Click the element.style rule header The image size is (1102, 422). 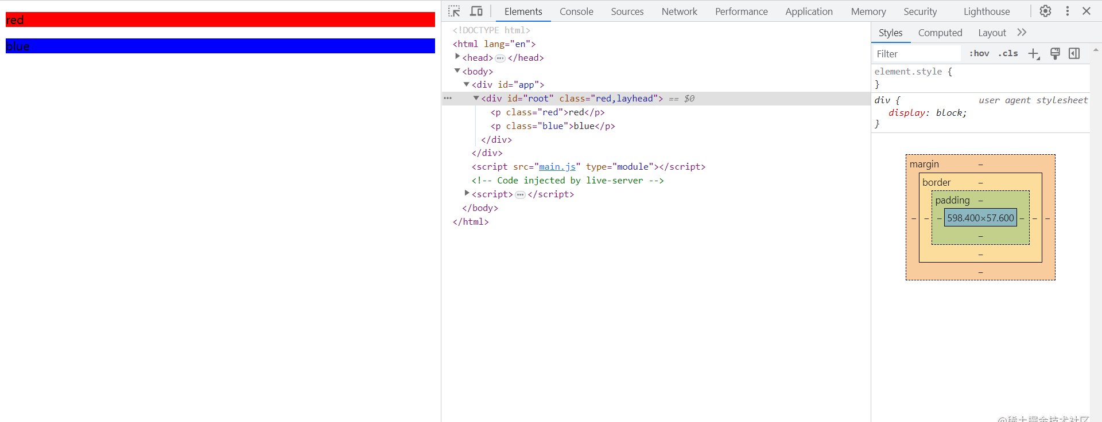click(913, 72)
